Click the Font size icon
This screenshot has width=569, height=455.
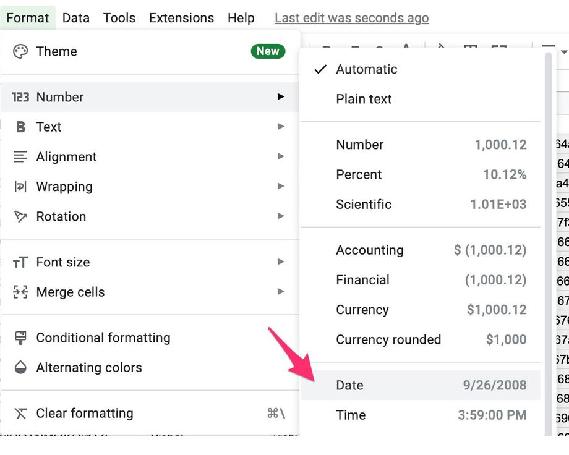[20, 262]
